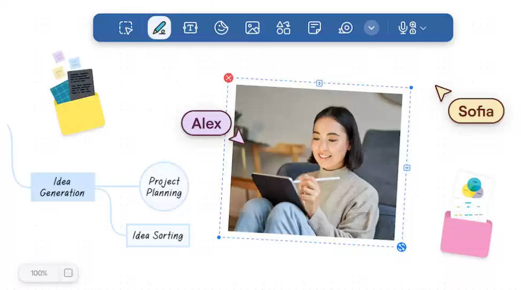Viewport: 521px width, 290px height.
Task: Open the Sticker tool
Action: [x=221, y=28]
